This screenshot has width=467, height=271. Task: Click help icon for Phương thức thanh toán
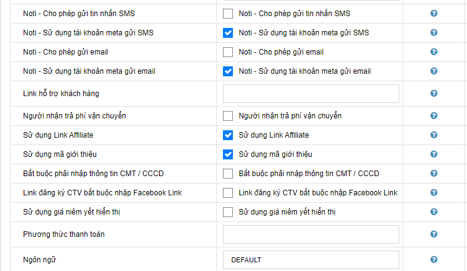coord(433,234)
